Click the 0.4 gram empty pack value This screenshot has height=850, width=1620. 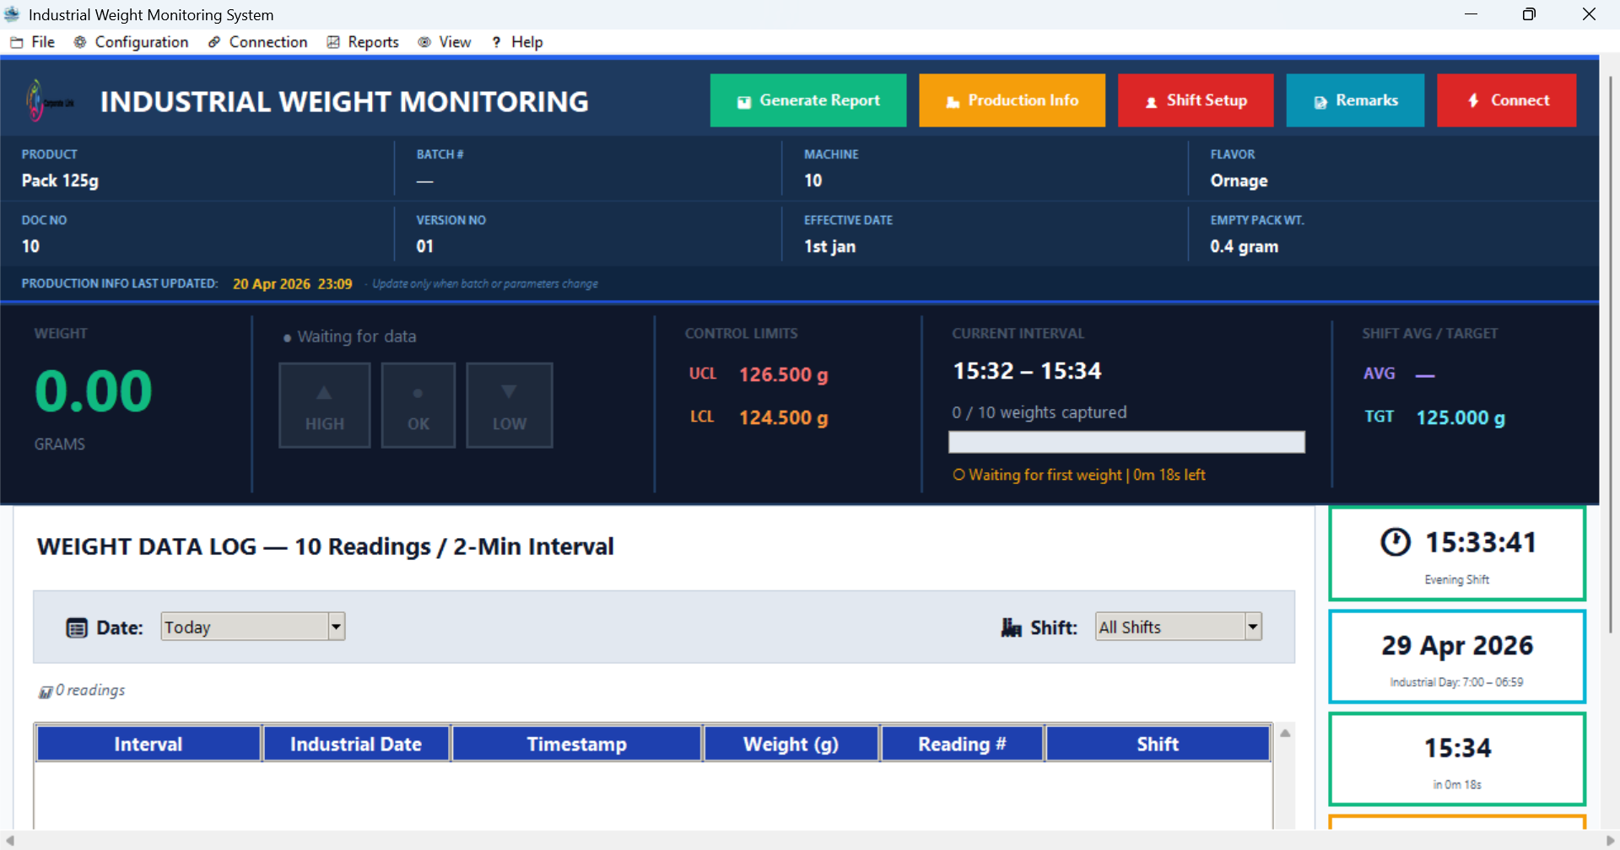click(1244, 246)
